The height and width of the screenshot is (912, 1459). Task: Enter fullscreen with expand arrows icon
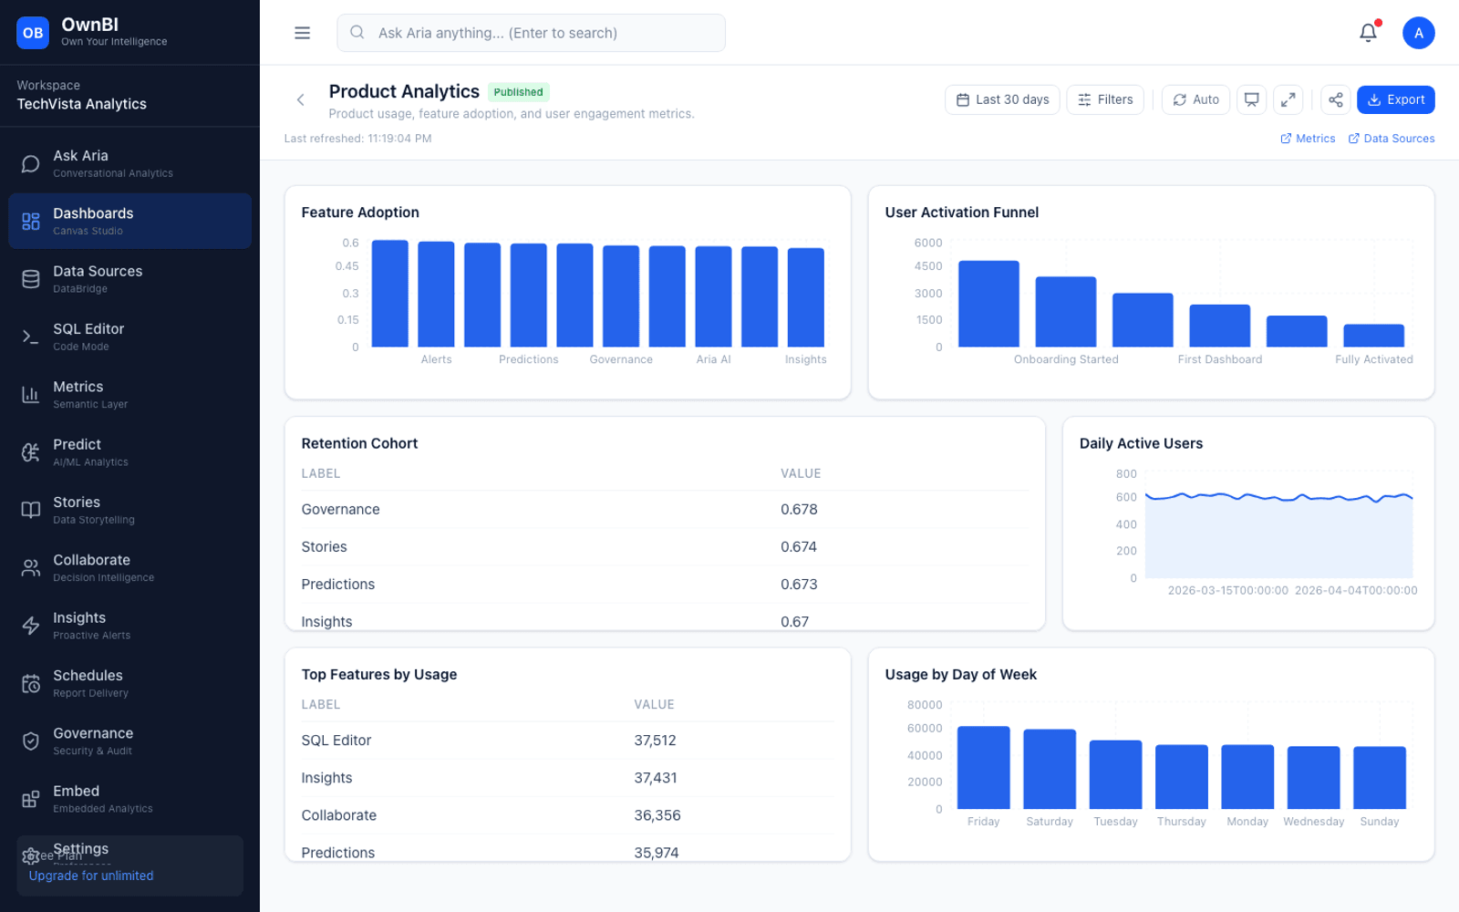[1288, 99]
